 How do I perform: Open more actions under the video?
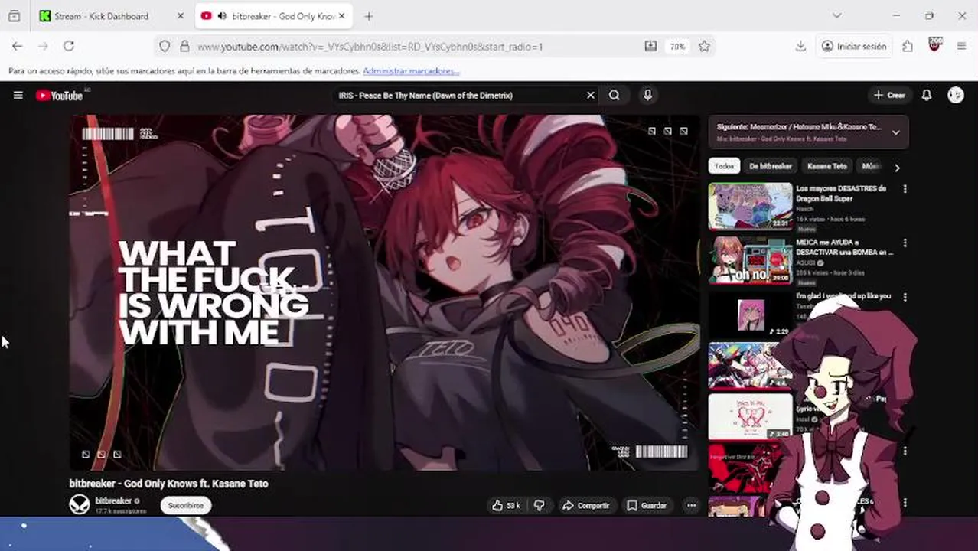click(x=691, y=505)
